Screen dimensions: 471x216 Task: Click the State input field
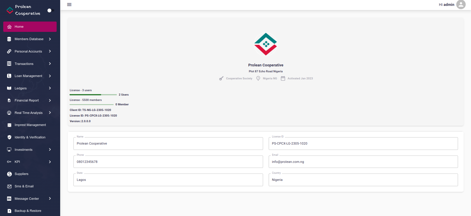[168, 180]
